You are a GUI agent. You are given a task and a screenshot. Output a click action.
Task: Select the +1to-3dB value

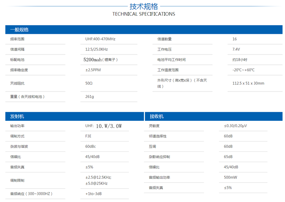(x=93, y=194)
